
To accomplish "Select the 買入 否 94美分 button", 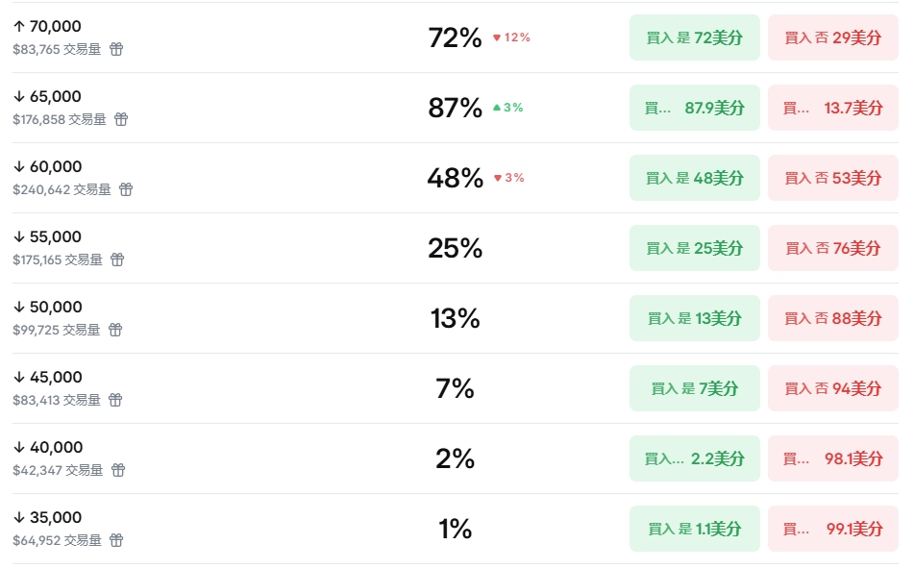I will [832, 388].
